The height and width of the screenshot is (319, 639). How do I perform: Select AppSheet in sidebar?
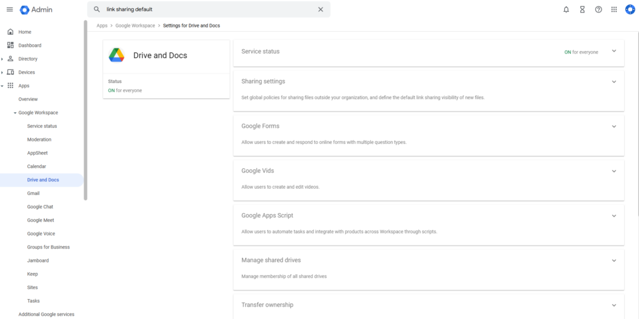pyautogui.click(x=37, y=153)
